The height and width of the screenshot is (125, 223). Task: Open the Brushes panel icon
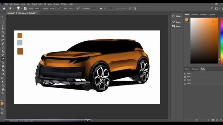177,22
